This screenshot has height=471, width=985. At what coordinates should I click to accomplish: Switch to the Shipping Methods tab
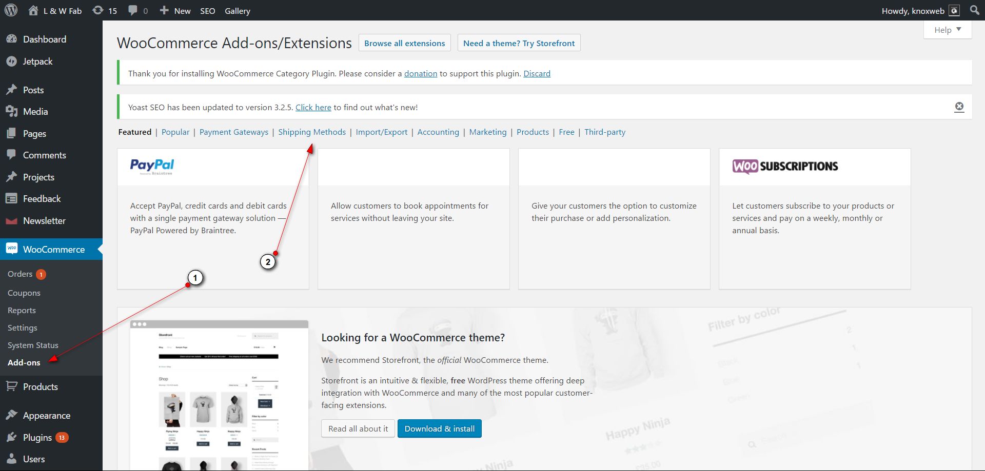312,132
